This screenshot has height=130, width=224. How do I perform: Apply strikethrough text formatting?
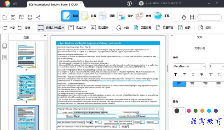[202, 75]
